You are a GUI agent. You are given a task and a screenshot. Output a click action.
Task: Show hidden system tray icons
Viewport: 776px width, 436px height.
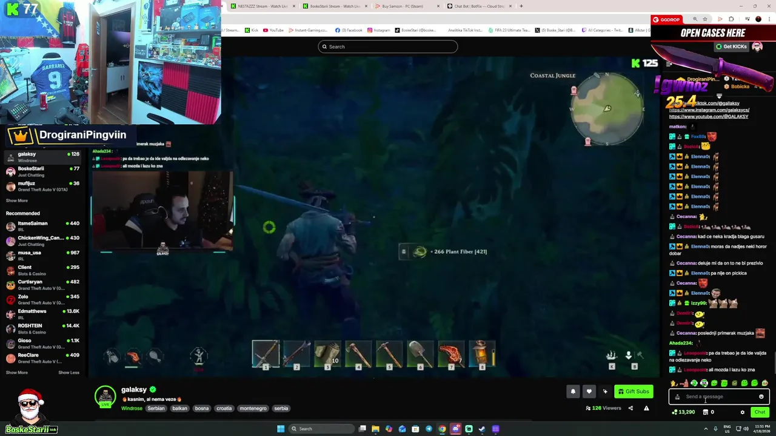pos(706,429)
